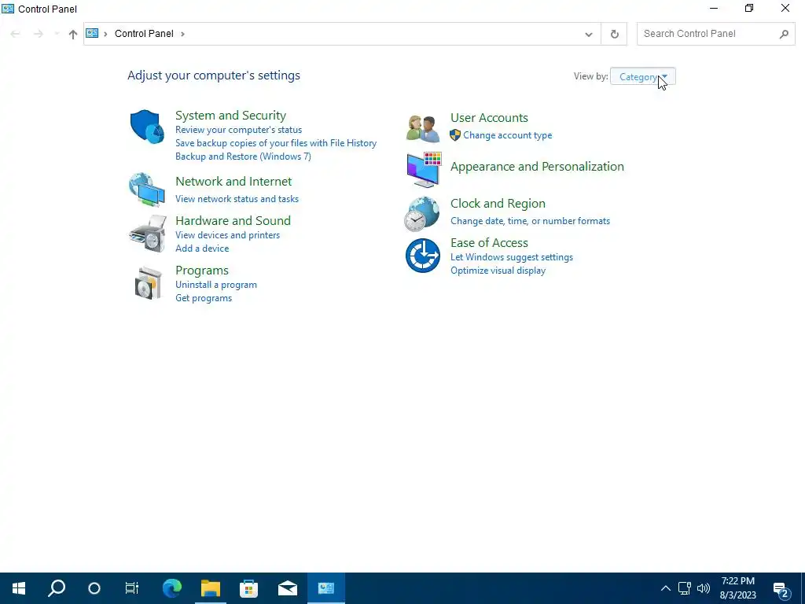
Task: Click the Back navigation arrow
Action: tap(16, 34)
